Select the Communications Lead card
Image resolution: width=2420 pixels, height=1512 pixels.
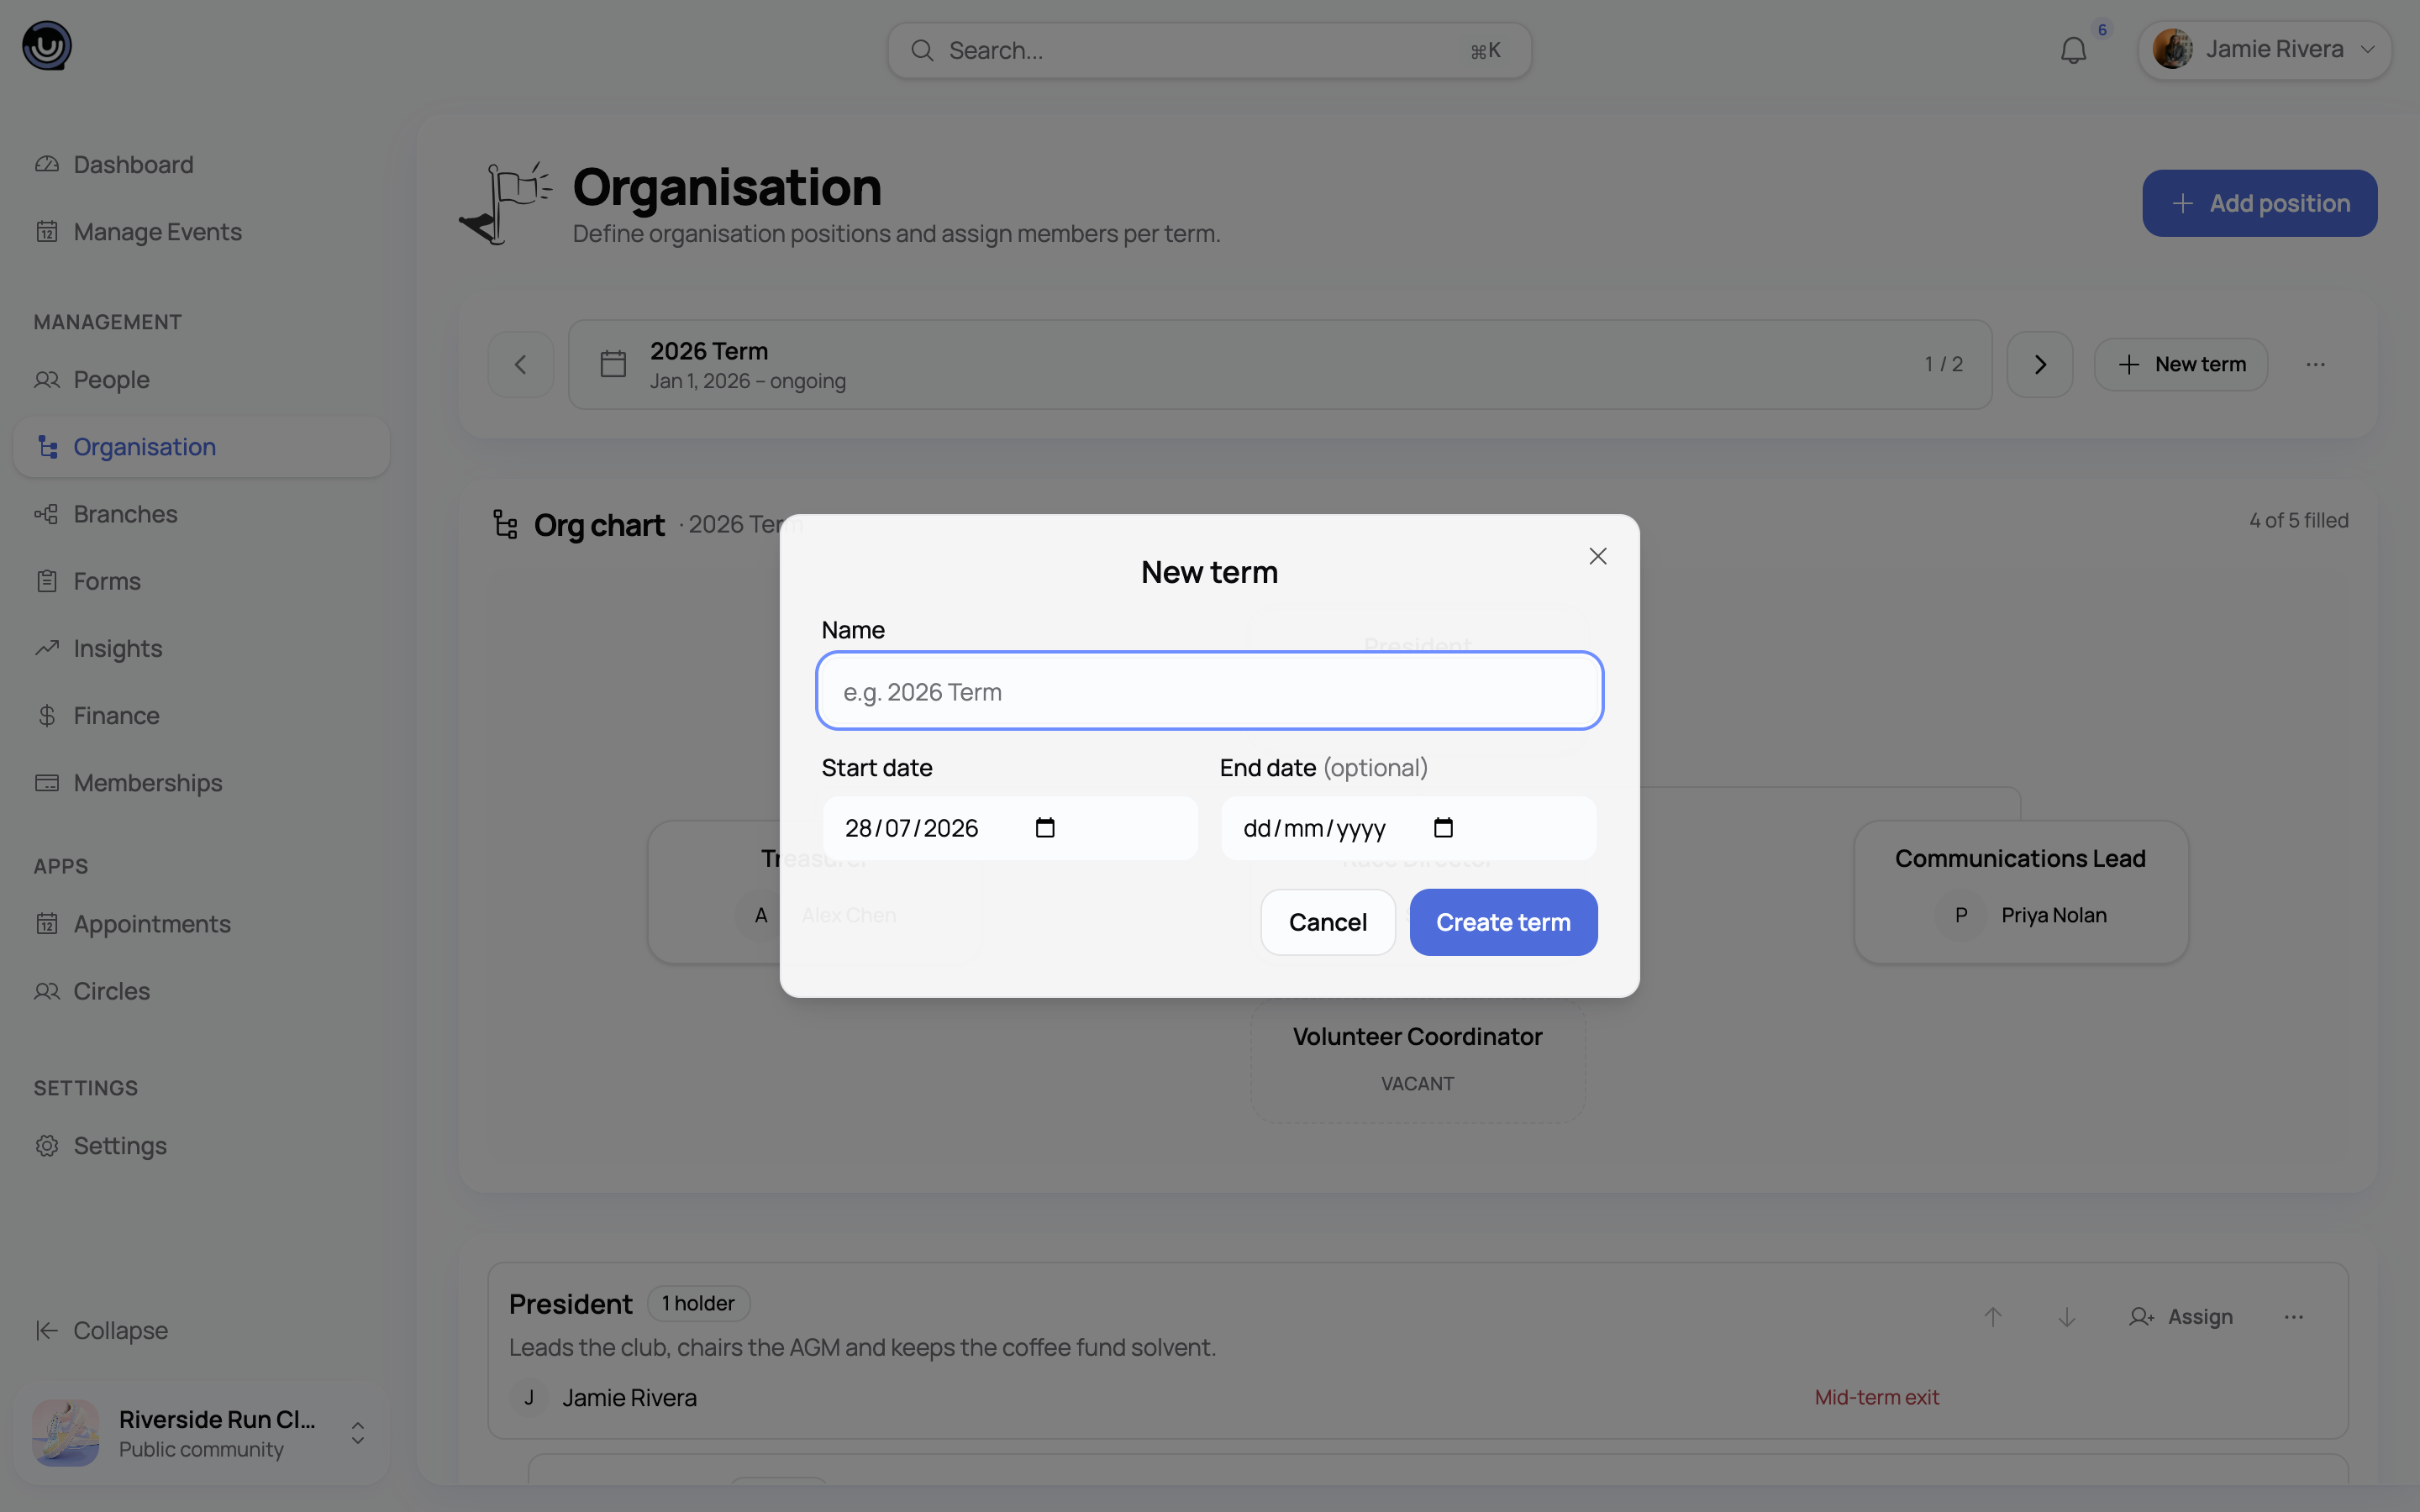click(2020, 892)
